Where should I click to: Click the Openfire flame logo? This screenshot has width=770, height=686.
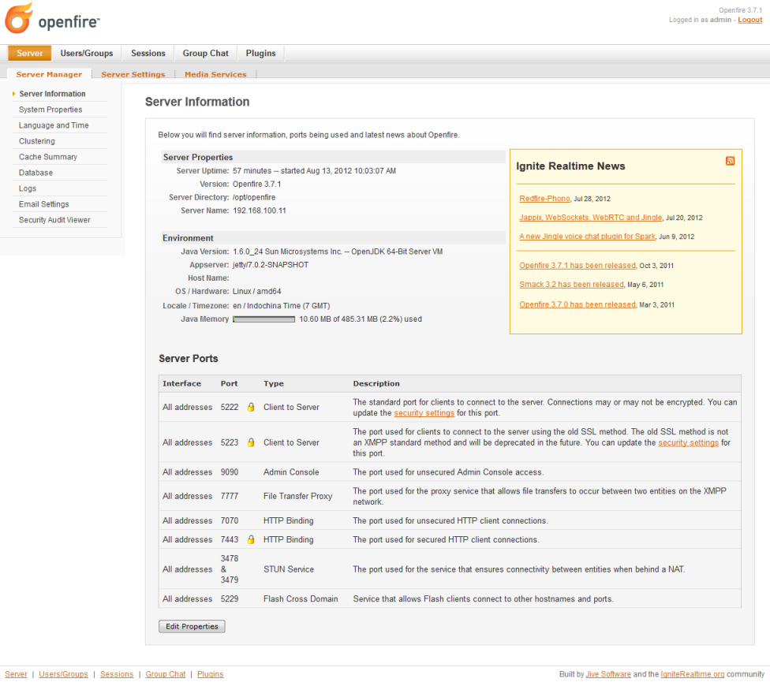(x=19, y=17)
